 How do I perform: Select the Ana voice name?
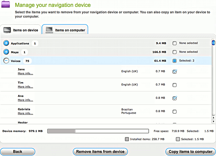21,96
